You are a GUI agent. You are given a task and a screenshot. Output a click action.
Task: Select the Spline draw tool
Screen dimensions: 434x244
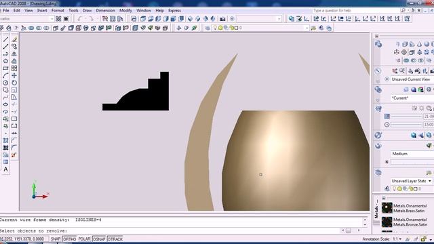pyautogui.click(x=5, y=97)
